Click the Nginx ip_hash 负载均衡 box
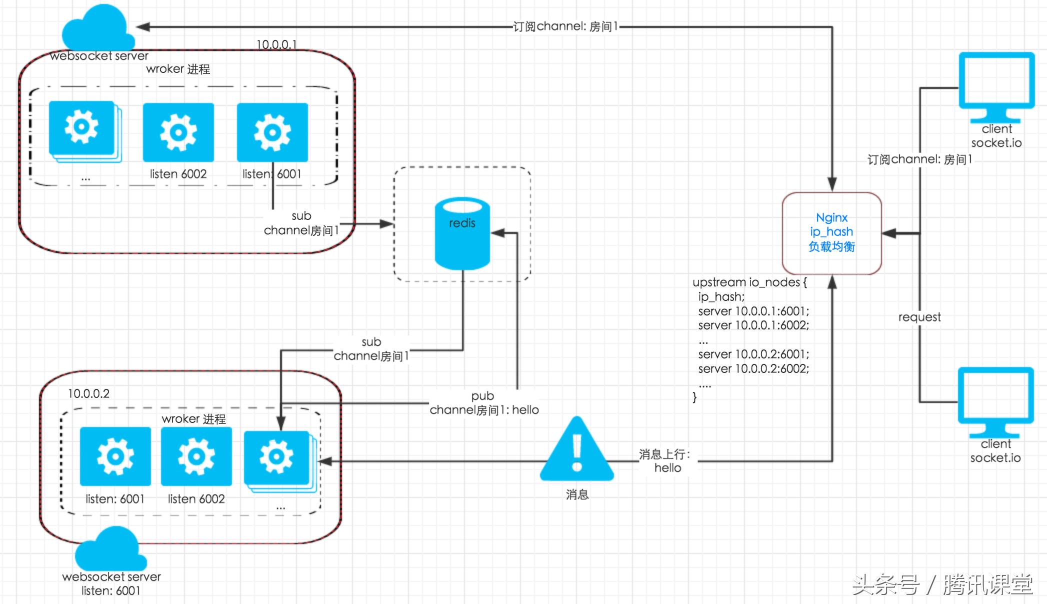This screenshot has width=1047, height=604. [831, 232]
